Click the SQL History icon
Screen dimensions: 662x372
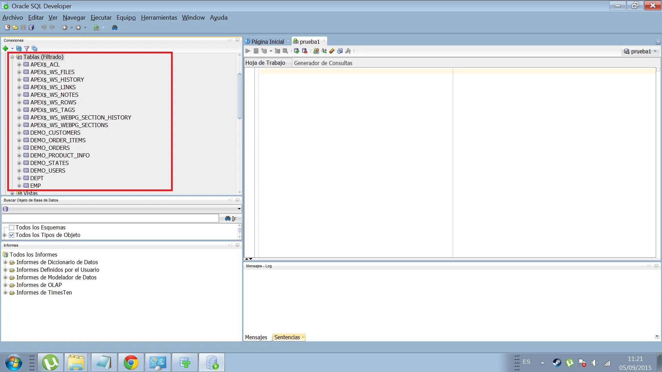(340, 51)
